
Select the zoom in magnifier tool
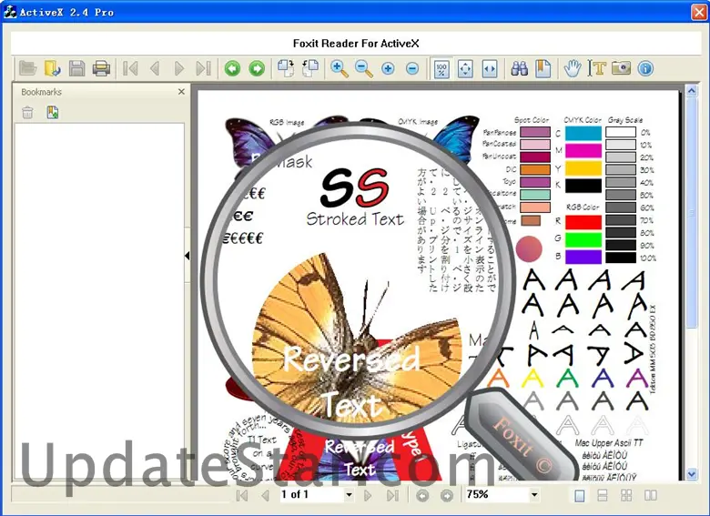(x=340, y=68)
